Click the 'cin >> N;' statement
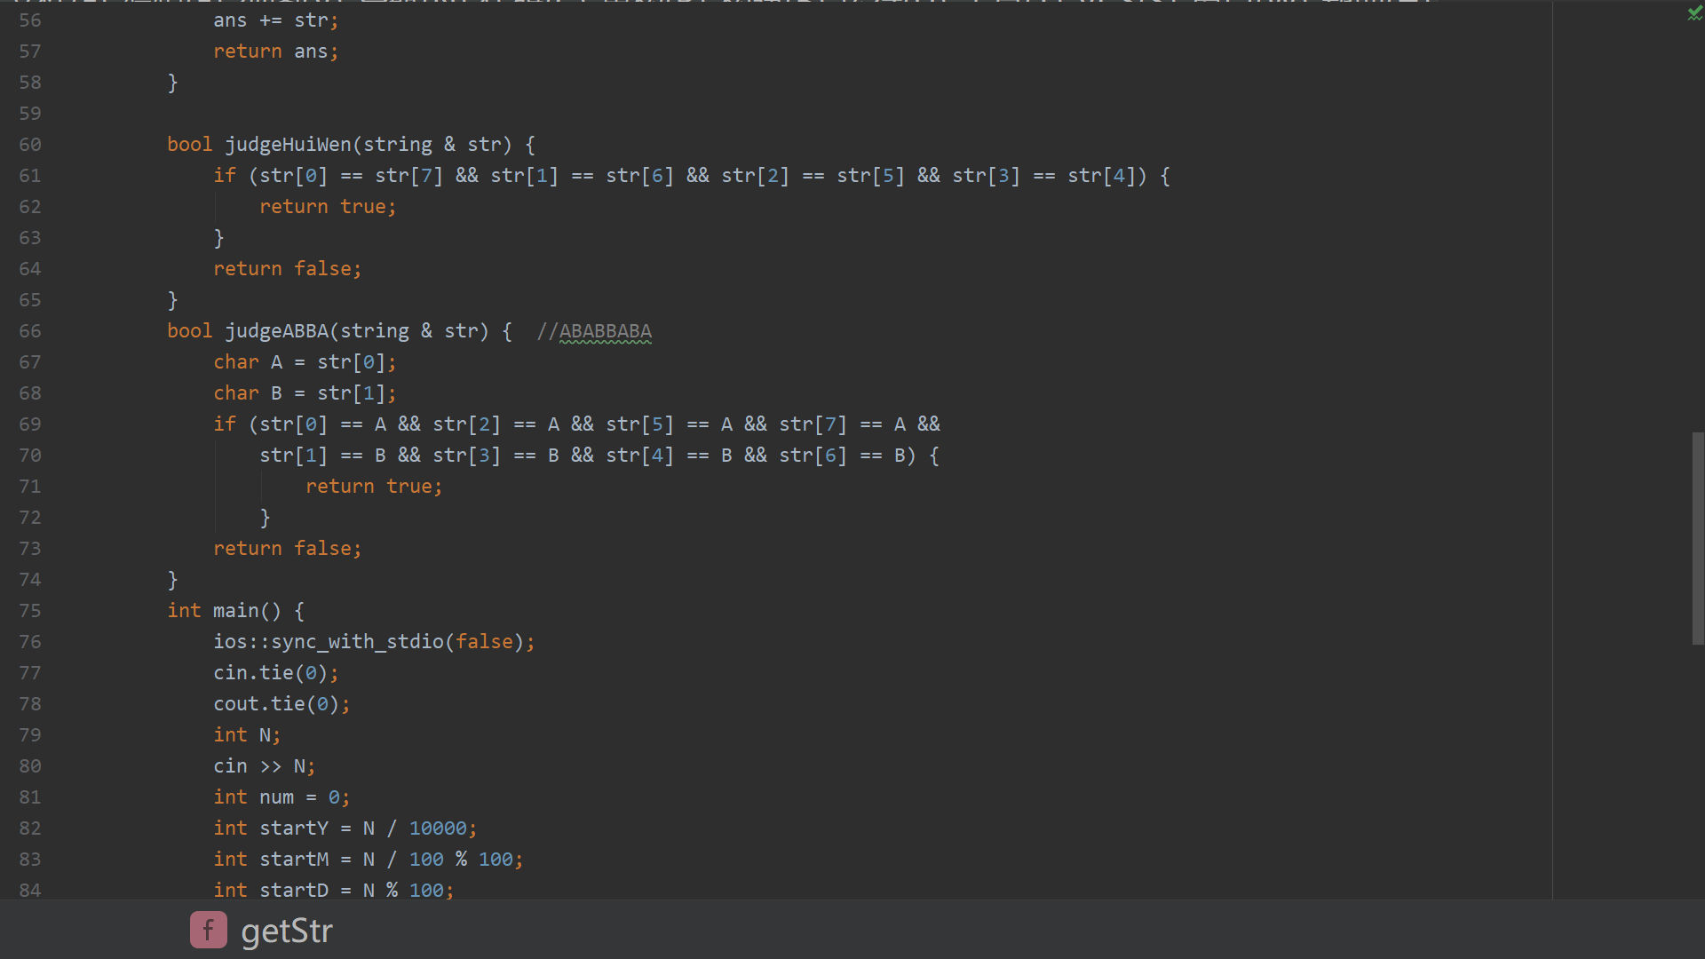The height and width of the screenshot is (959, 1705). click(x=264, y=766)
